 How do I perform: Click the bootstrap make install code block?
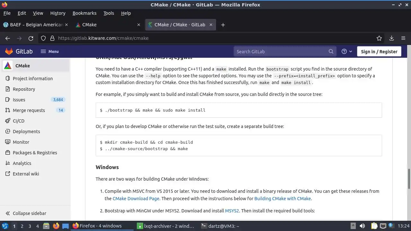coord(239,110)
